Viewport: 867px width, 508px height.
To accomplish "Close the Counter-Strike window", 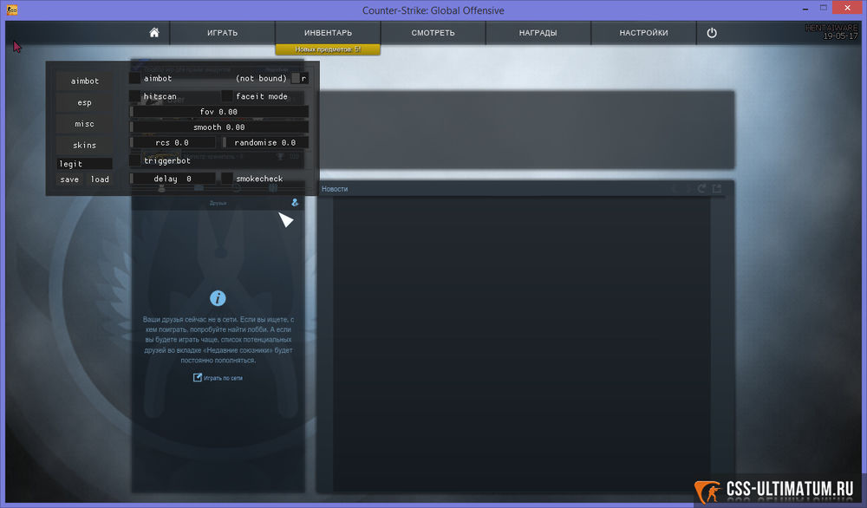I will pos(847,8).
